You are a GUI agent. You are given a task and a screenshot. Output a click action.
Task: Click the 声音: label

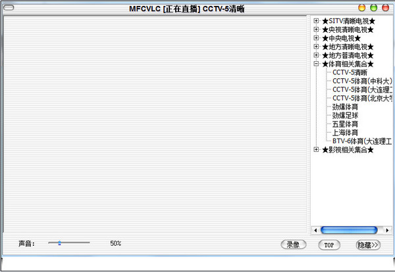(x=26, y=244)
